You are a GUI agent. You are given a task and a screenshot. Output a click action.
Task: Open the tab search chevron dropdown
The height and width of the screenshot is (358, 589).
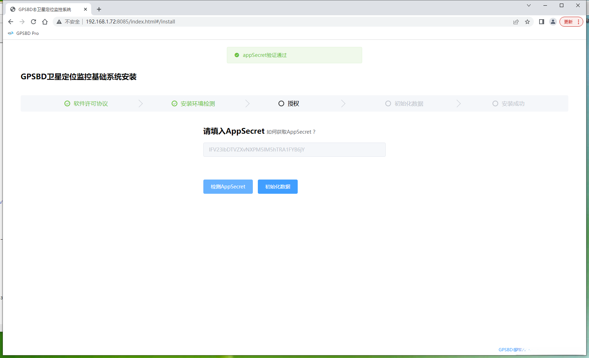click(x=528, y=5)
